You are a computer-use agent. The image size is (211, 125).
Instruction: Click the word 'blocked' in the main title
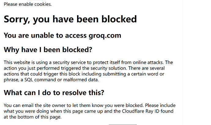119,19
